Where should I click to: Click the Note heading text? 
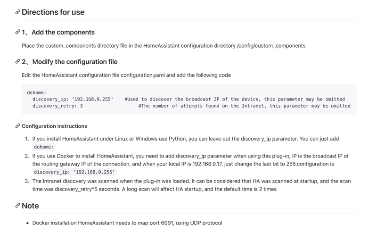(30, 206)
